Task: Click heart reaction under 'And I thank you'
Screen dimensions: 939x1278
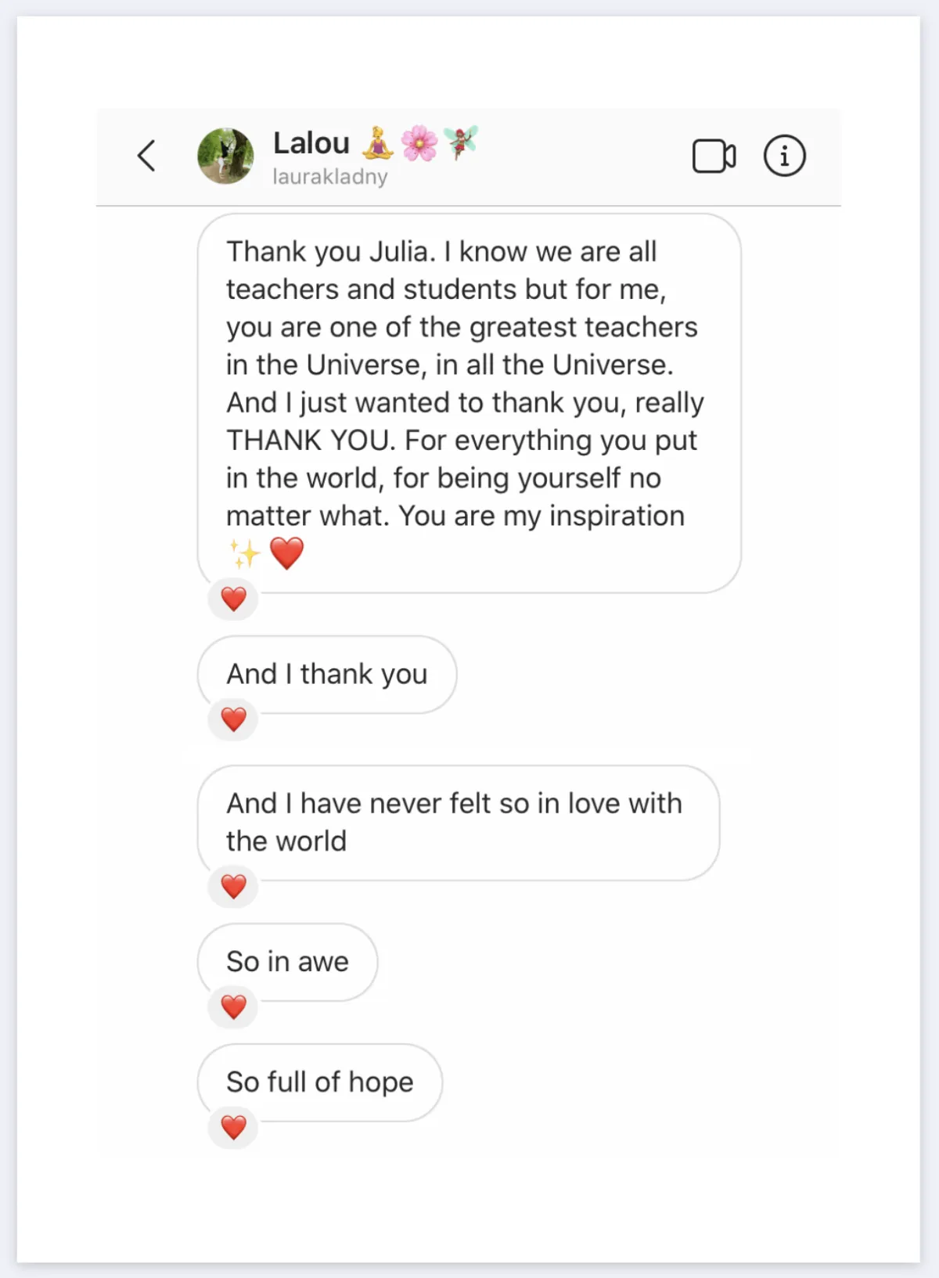Action: click(233, 718)
